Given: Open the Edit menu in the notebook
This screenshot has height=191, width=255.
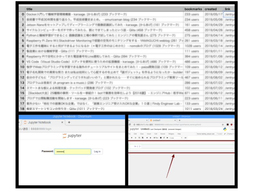Looking at the screenshot, I should (135, 134).
